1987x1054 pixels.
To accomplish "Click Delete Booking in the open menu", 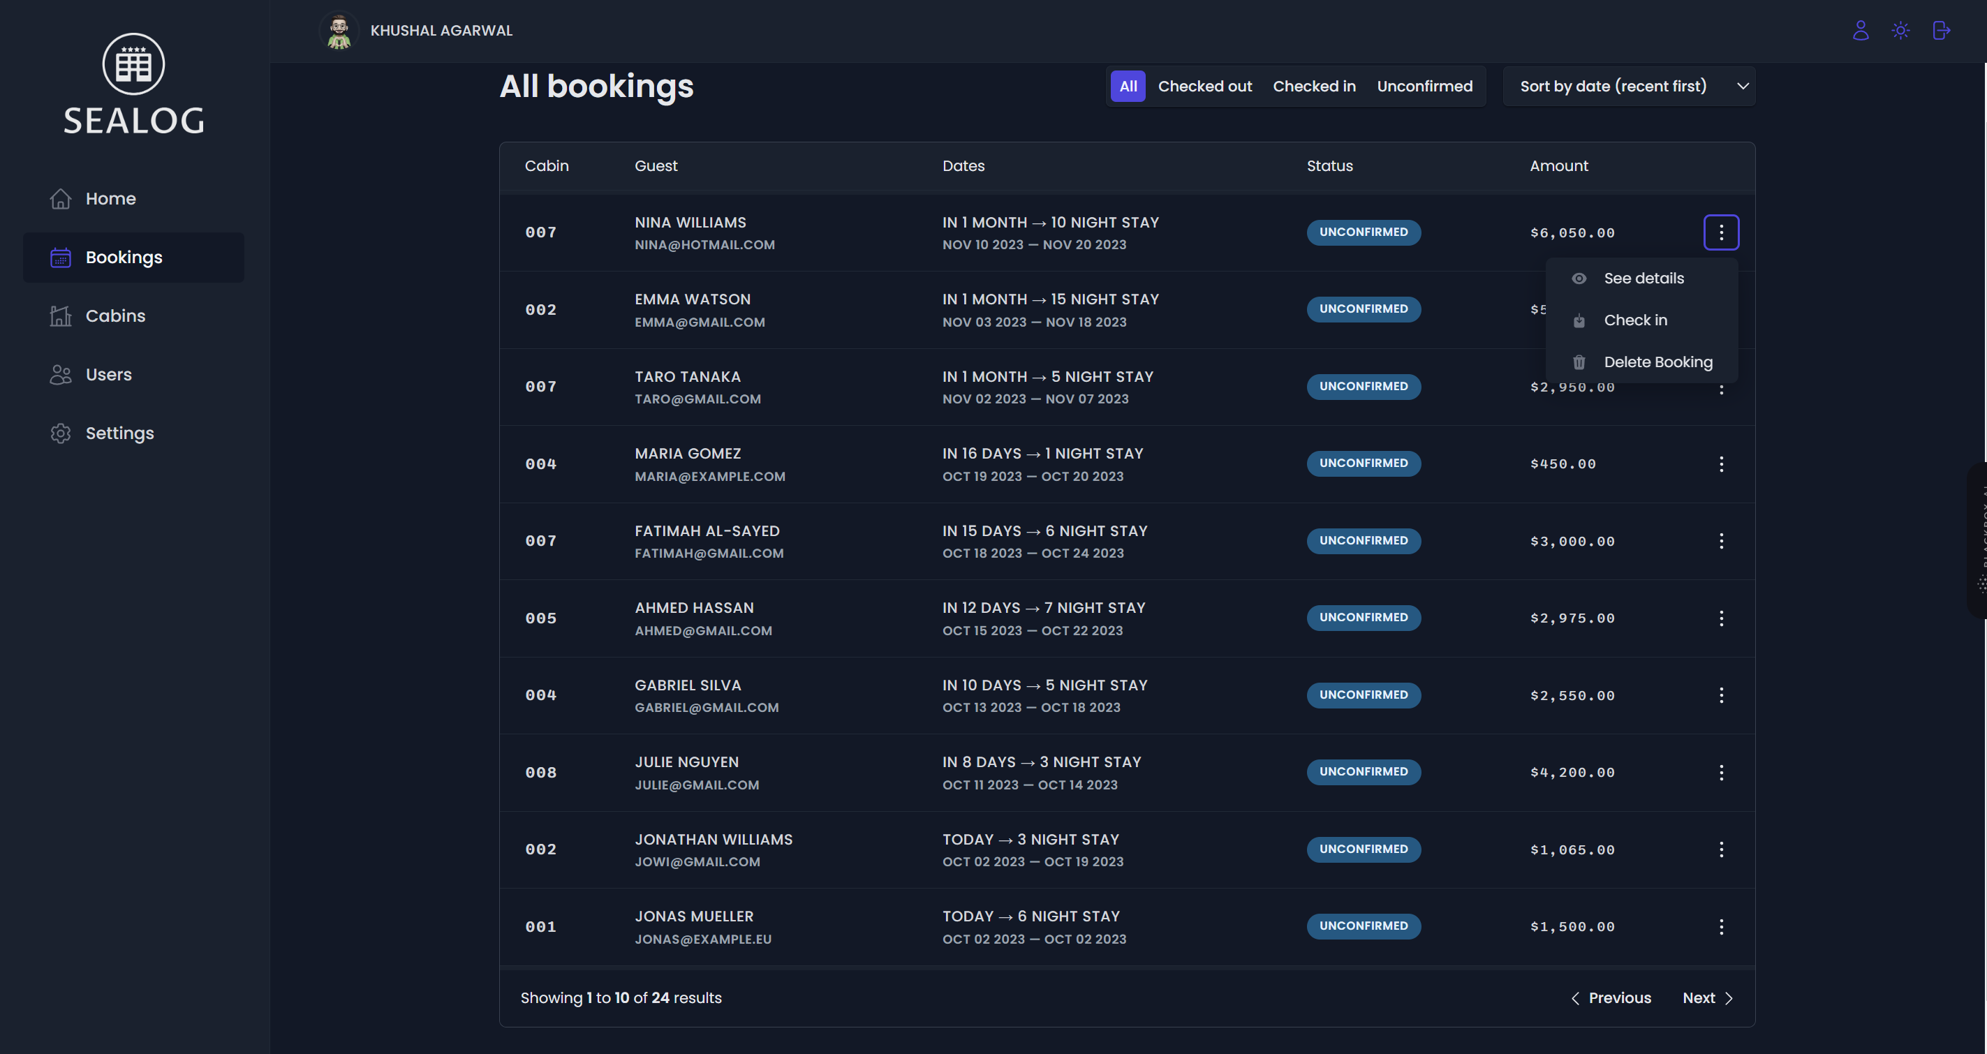I will click(1657, 362).
